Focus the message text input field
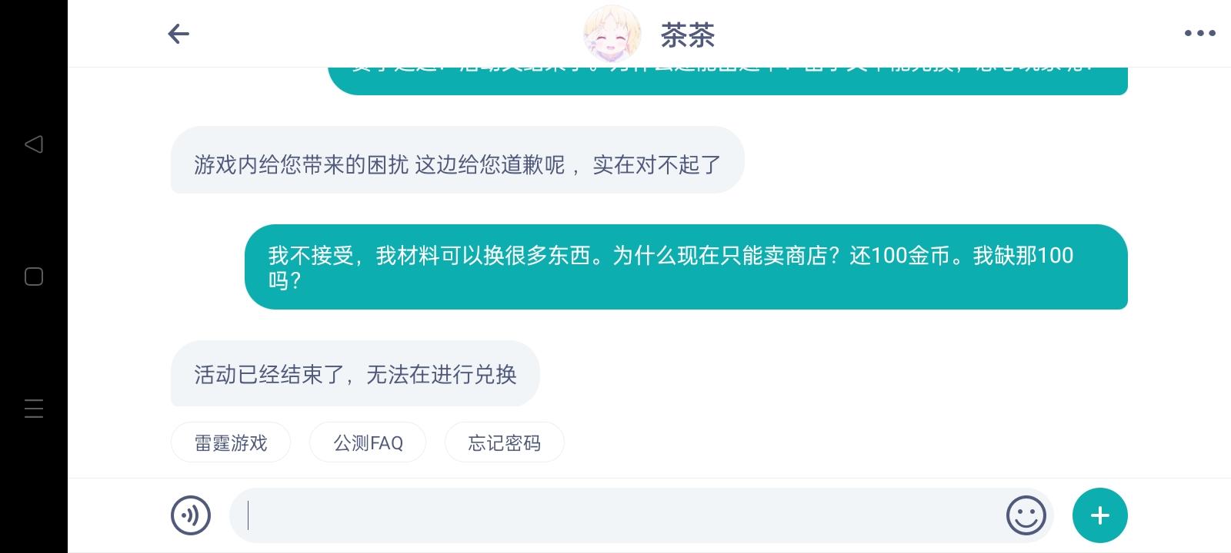This screenshot has height=553, width=1231. pyautogui.click(x=615, y=515)
